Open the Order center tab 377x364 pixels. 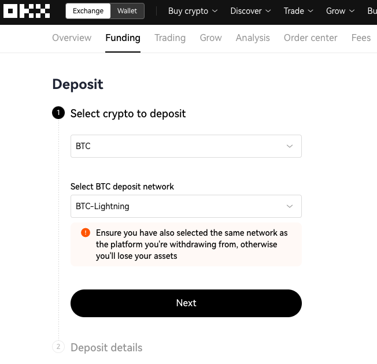coord(311,38)
